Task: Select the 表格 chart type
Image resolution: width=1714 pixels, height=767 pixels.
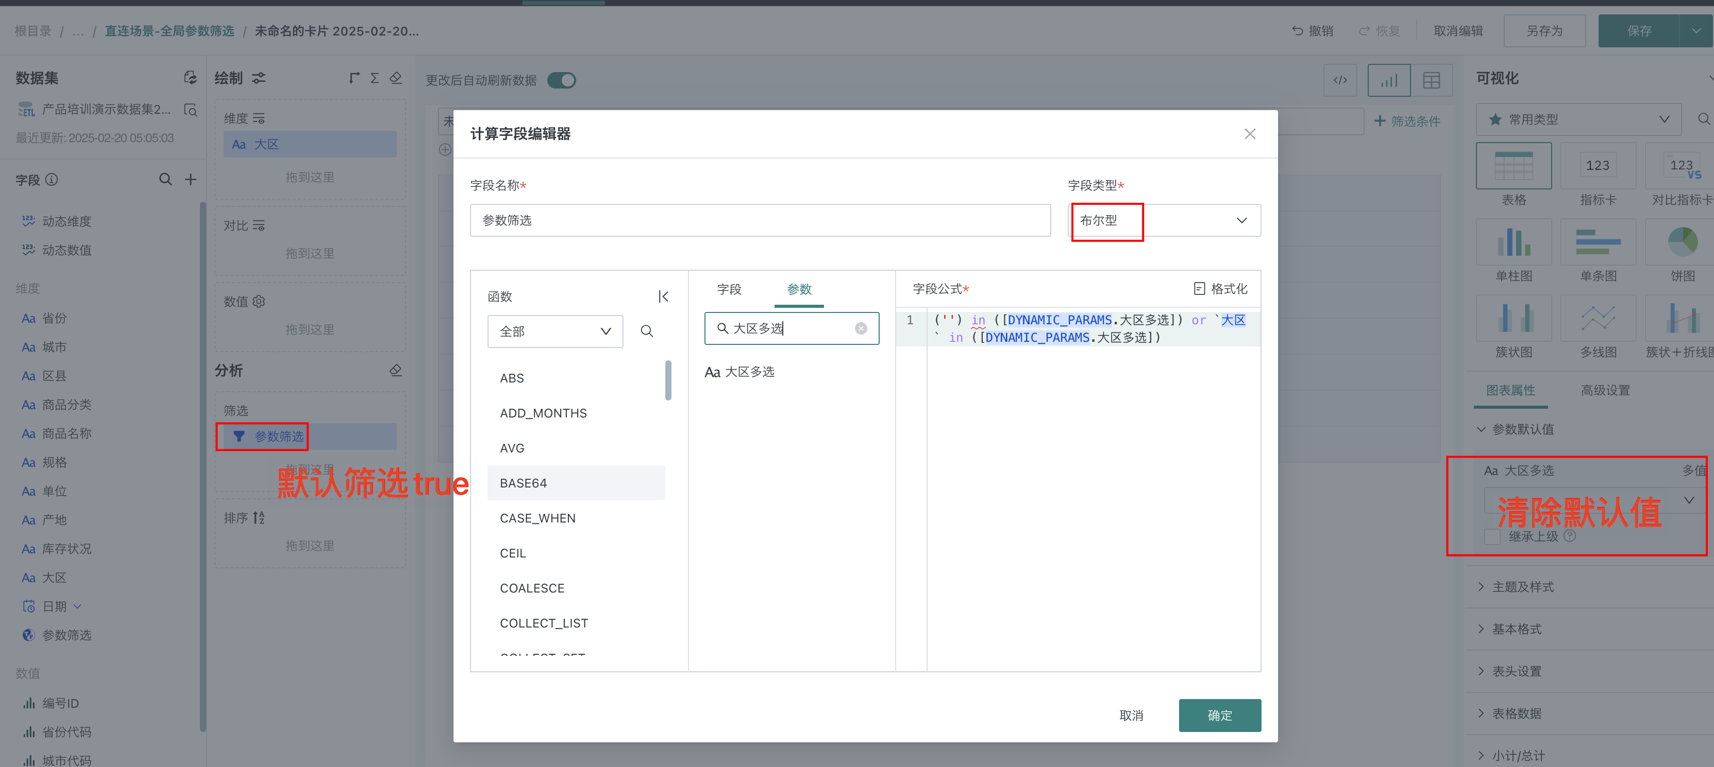Action: 1514,165
